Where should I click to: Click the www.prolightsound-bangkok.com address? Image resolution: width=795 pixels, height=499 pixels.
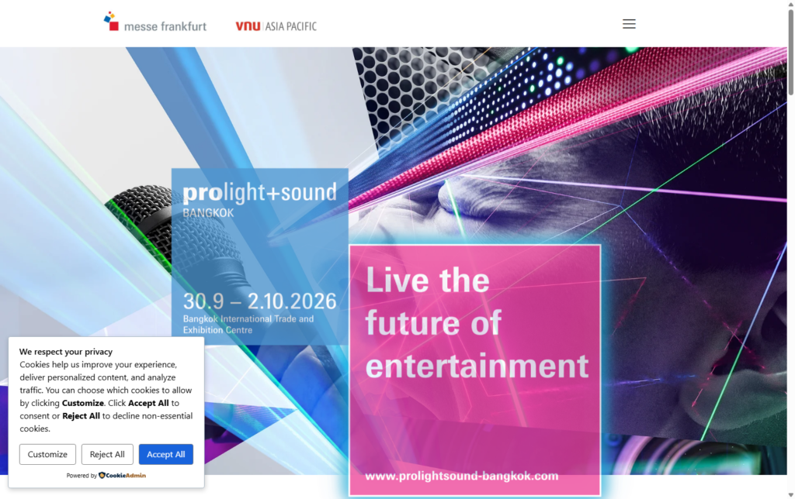(461, 476)
